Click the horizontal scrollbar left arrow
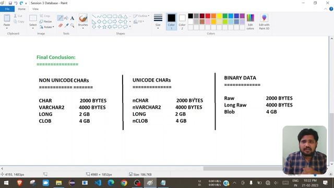 coord(2,168)
